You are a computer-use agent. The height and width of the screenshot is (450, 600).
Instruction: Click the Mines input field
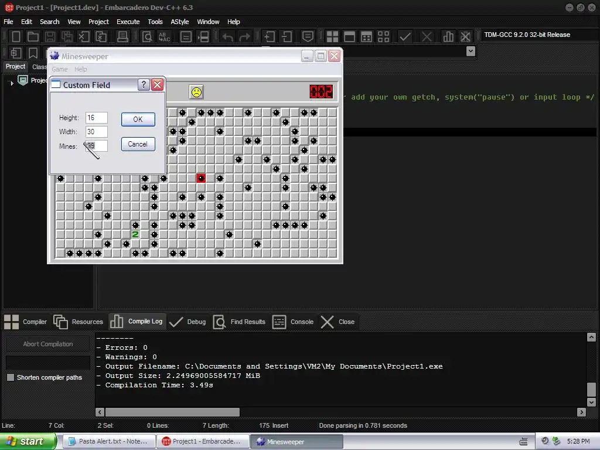point(97,146)
